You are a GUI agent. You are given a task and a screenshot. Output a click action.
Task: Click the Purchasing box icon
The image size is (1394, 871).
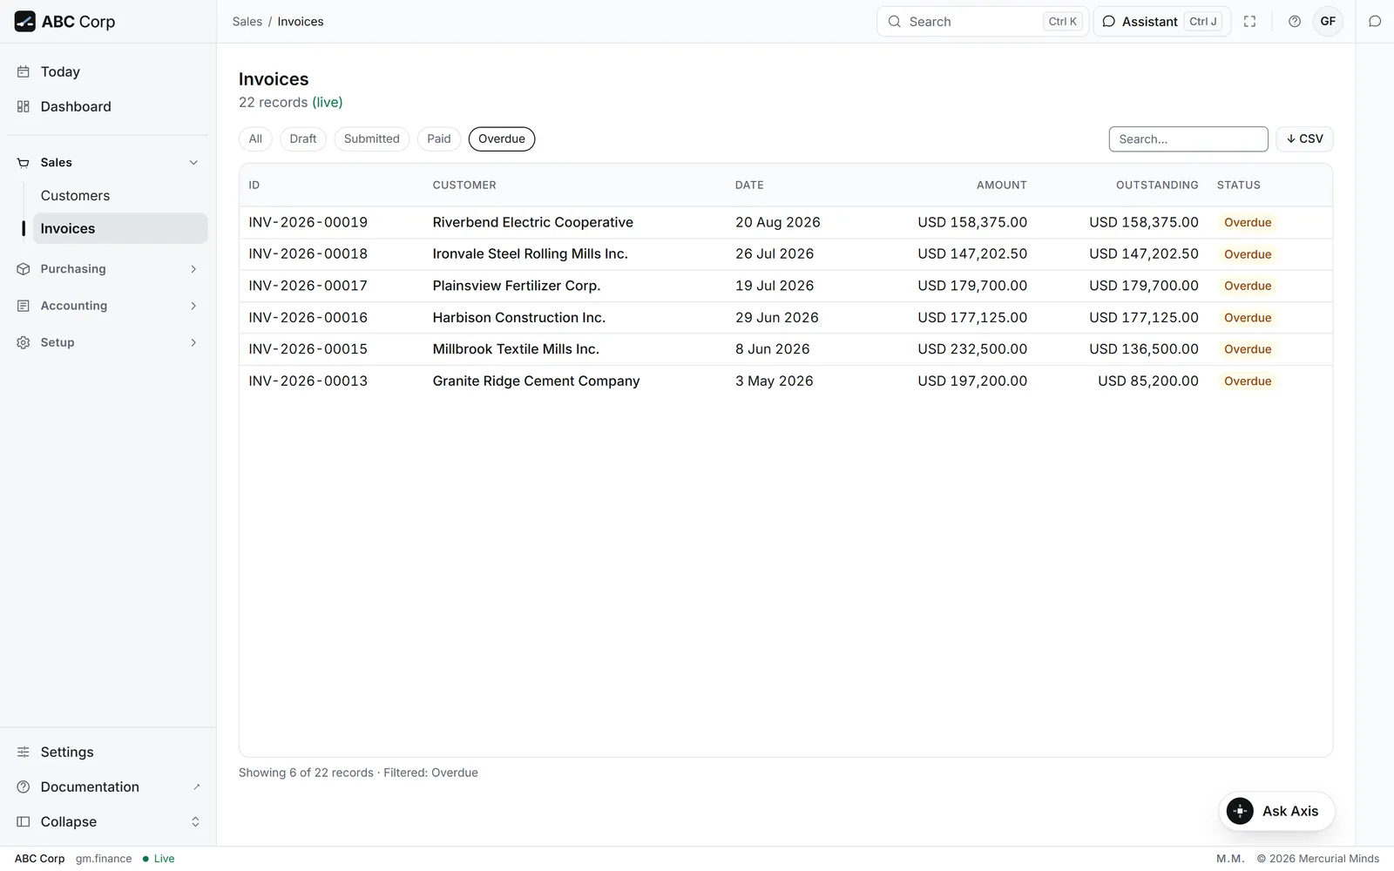(x=24, y=269)
